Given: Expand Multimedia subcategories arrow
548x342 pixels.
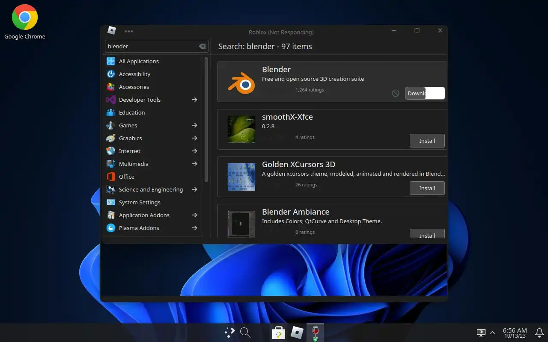Looking at the screenshot, I should pyautogui.click(x=195, y=164).
